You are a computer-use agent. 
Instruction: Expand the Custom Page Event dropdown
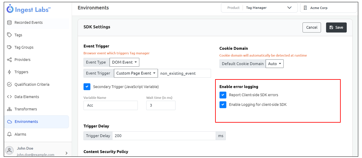coord(136,73)
